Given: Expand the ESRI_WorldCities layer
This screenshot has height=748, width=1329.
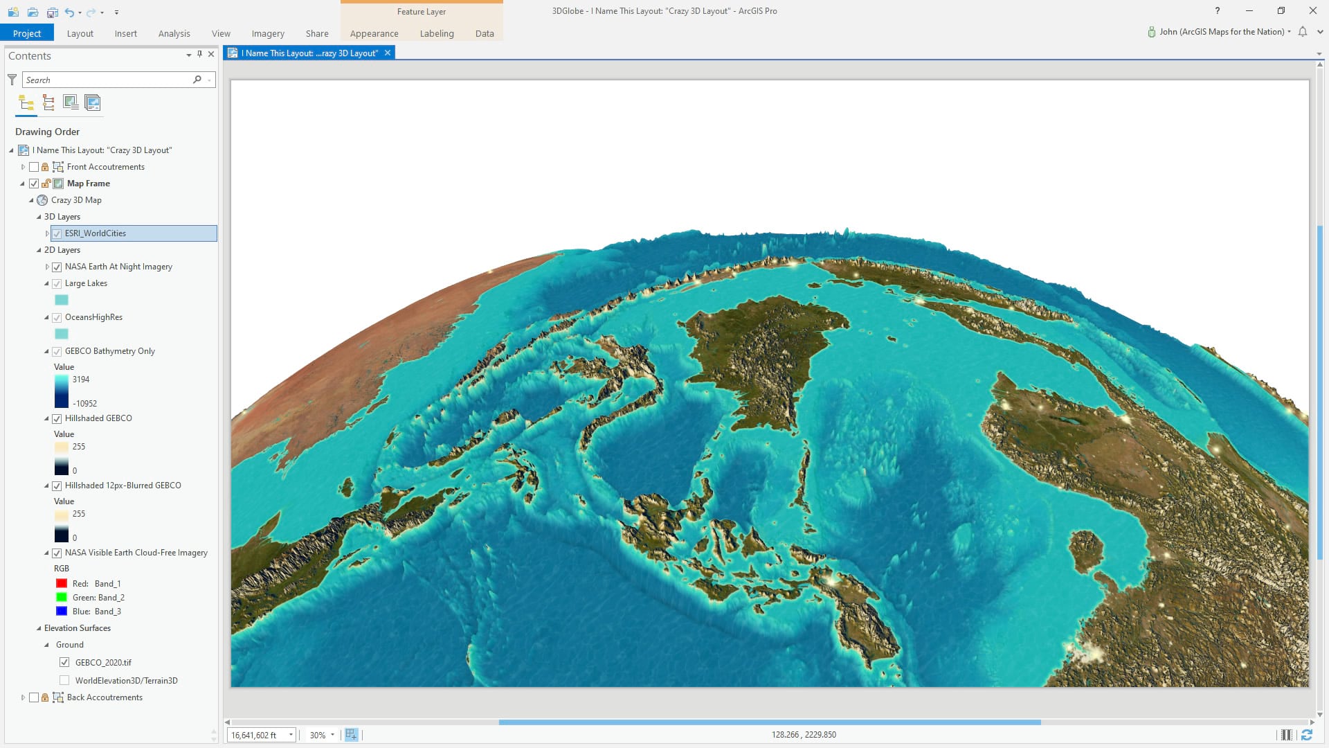Looking at the screenshot, I should pyautogui.click(x=47, y=233).
